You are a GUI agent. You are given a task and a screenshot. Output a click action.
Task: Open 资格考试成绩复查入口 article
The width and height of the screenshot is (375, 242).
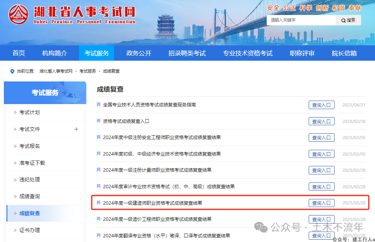coord(126,121)
